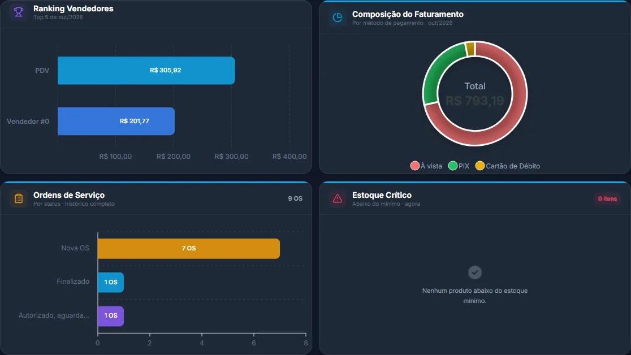Viewport: 631px width, 355px height.
Task: Click the 9 OS counter badge
Action: pyautogui.click(x=295, y=198)
